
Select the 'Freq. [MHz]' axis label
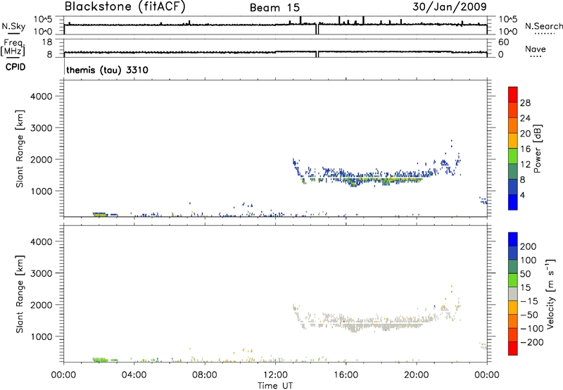pos(13,47)
